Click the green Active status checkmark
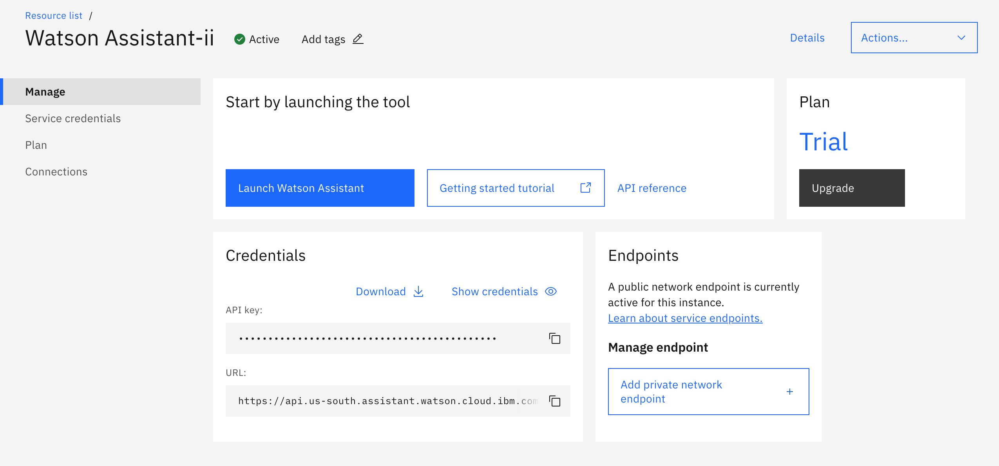Screen dimensions: 999x466 coord(239,39)
